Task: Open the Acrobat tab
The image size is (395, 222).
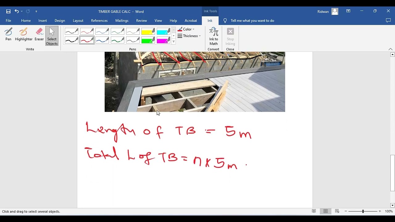Action: [x=191, y=21]
